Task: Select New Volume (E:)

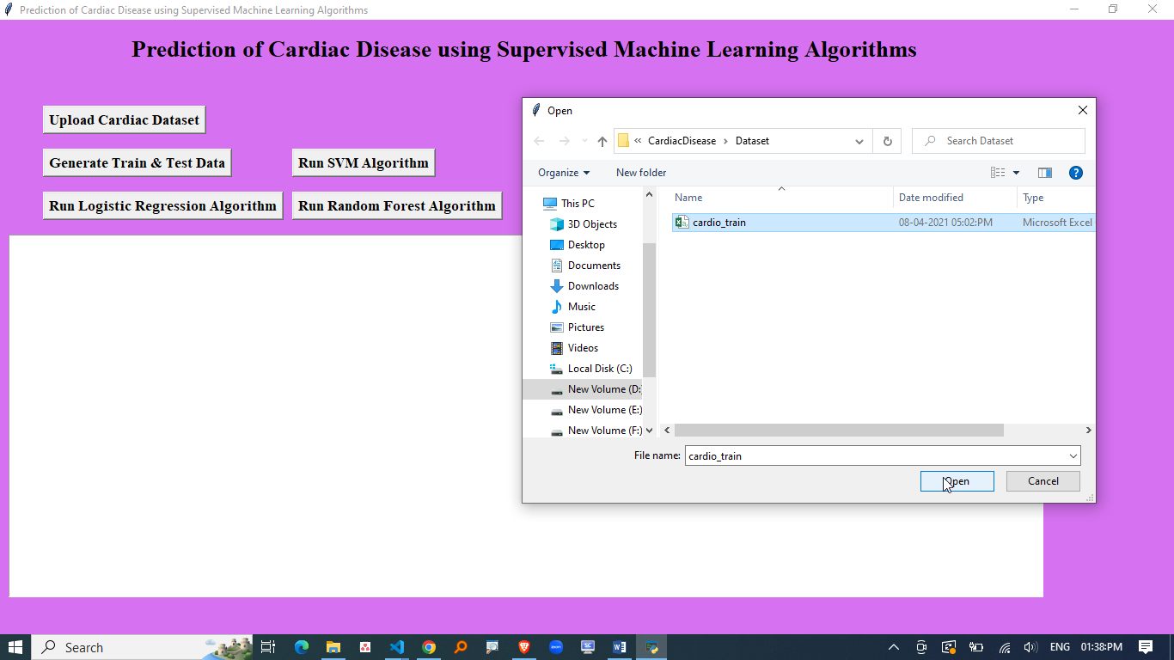Action: (604, 410)
